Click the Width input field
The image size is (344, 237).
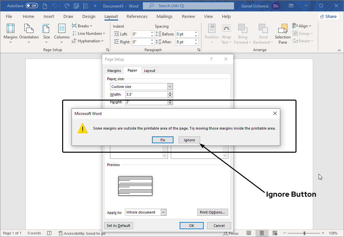point(146,94)
